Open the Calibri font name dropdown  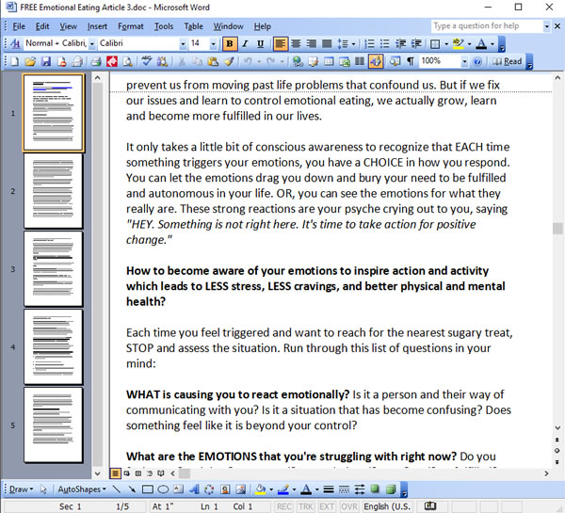click(x=183, y=44)
